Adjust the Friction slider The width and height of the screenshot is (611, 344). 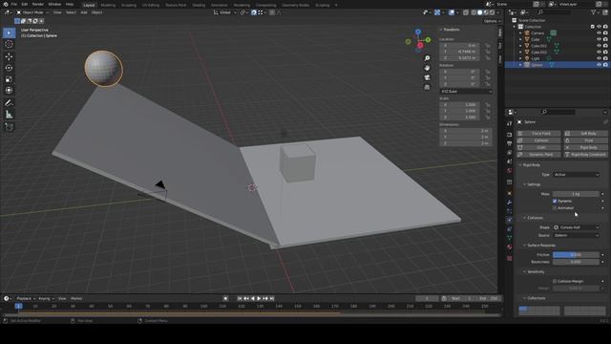(576, 255)
